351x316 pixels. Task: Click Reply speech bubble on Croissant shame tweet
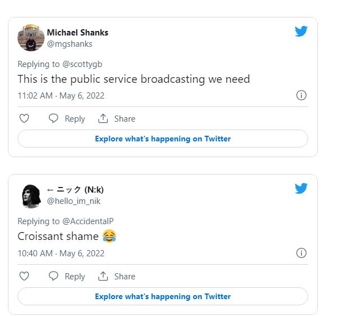pos(54,276)
